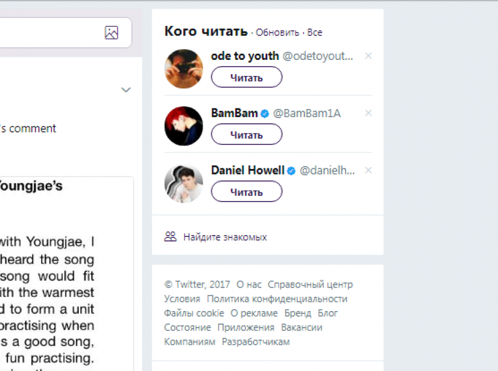Open ode to youth profile picture
This screenshot has height=371, width=498.
[x=183, y=68]
